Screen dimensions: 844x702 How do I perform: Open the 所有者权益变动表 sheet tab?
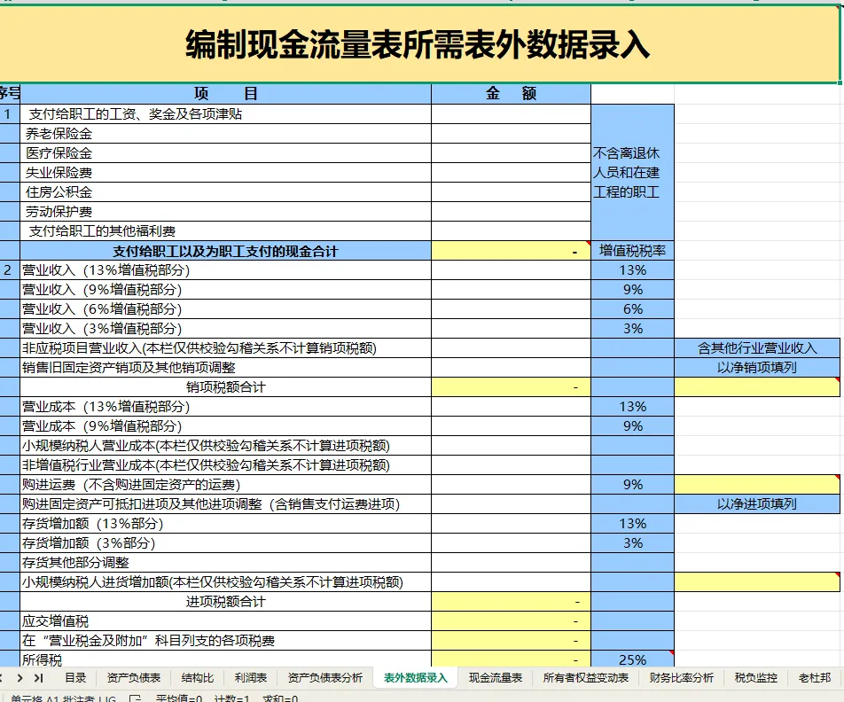tap(586, 678)
